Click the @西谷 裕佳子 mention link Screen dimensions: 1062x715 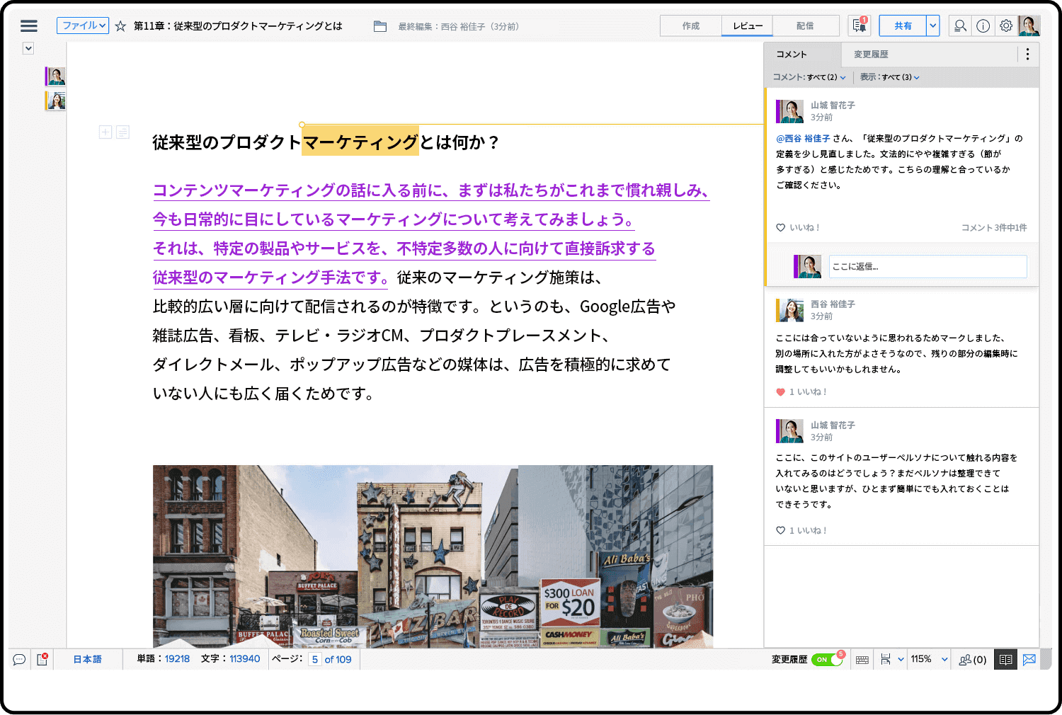(x=803, y=139)
